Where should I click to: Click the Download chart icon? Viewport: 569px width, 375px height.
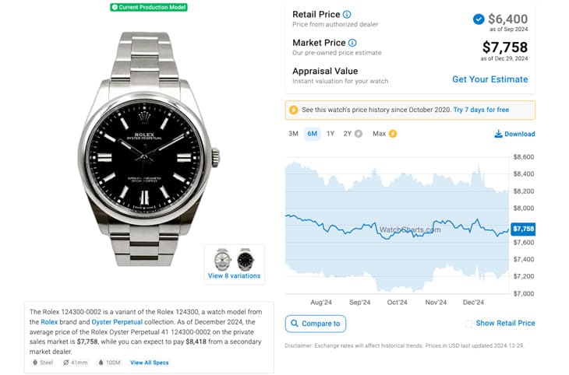[498, 134]
